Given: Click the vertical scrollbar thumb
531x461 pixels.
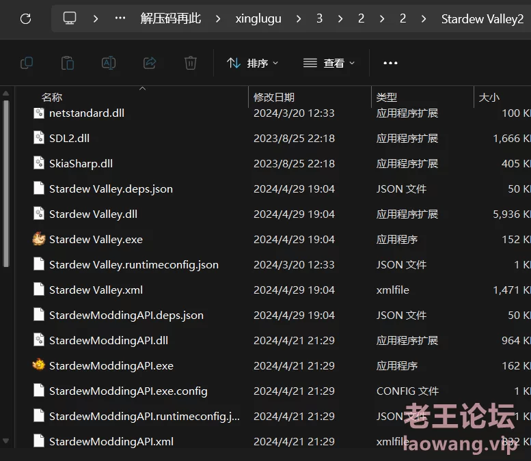Looking at the screenshot, I should click(x=5, y=184).
